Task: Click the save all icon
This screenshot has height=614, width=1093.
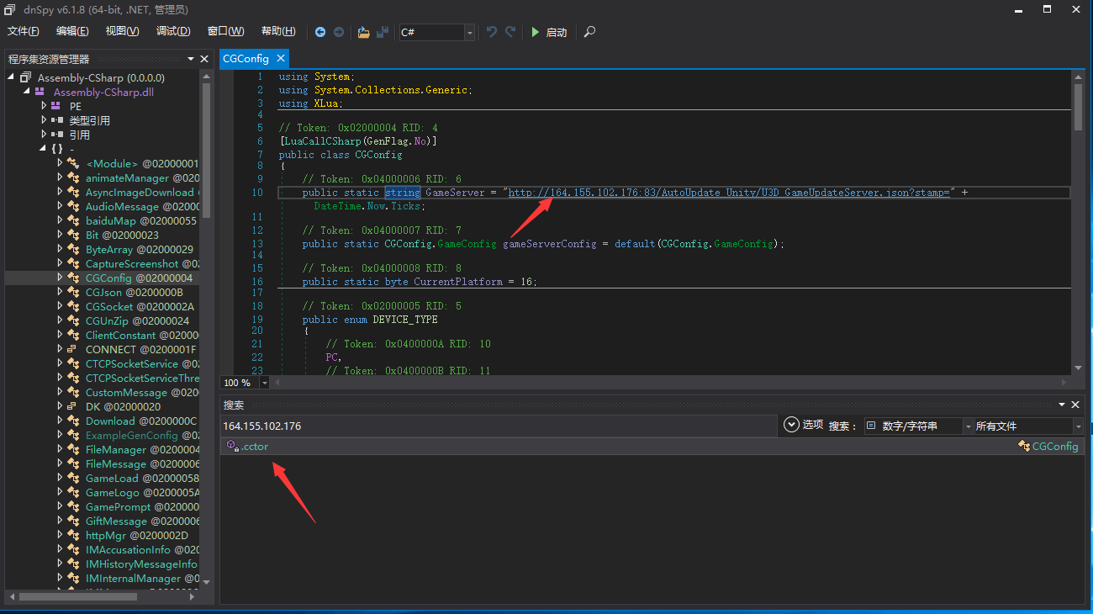Action: [383, 32]
